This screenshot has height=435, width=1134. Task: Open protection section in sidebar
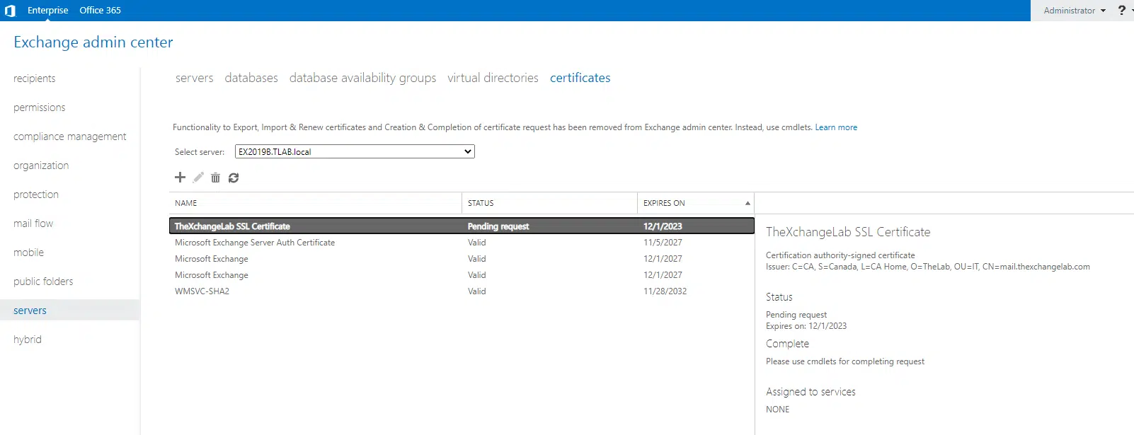pos(36,195)
